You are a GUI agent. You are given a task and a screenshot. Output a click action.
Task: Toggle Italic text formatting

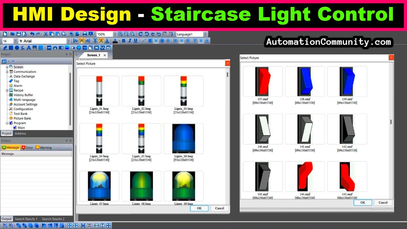(130, 41)
